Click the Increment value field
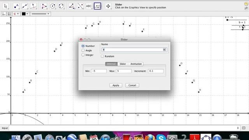This screenshot has height=140, width=249. (156, 71)
